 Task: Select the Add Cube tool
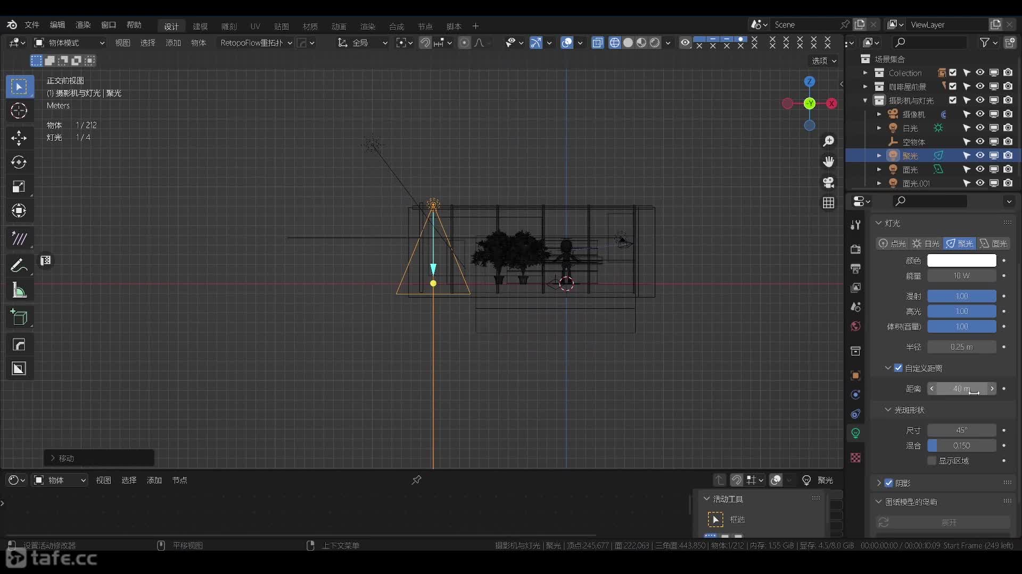tap(19, 317)
